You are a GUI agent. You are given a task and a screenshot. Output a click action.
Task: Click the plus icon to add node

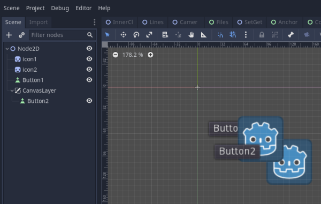point(9,35)
